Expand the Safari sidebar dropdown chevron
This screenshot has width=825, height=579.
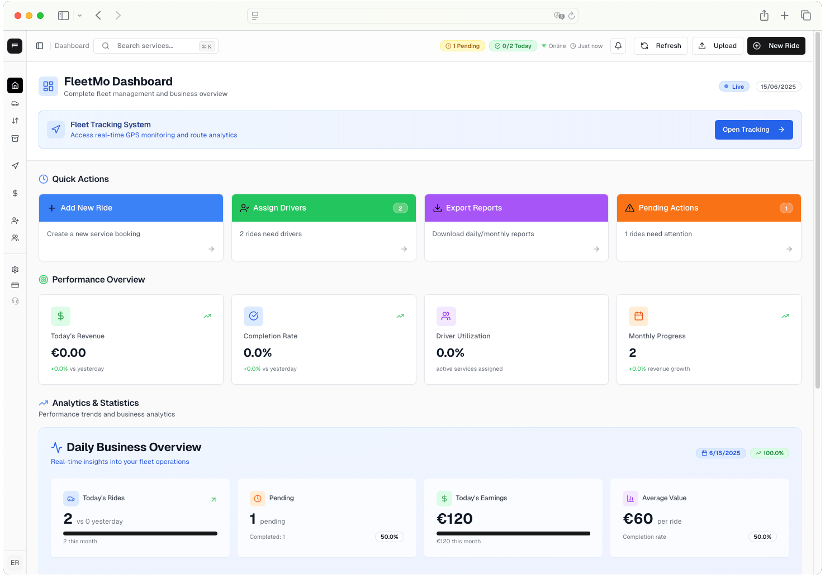point(80,16)
